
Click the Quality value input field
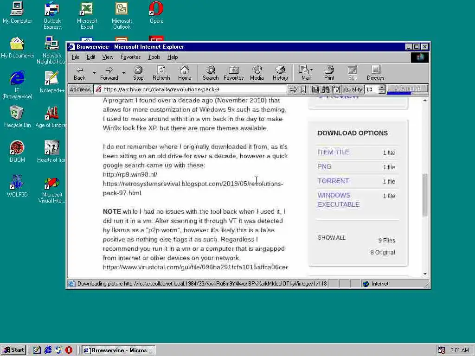372,89
